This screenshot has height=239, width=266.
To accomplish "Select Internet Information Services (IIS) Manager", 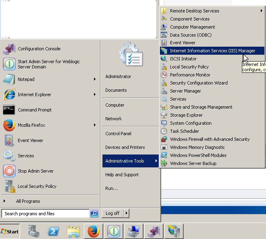I will tap(212, 51).
